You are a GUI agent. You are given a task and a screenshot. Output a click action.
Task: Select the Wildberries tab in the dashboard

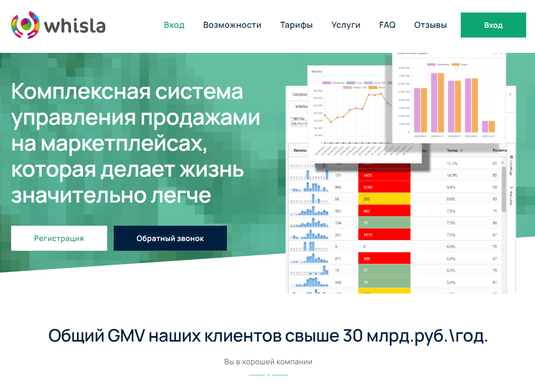coord(301,107)
